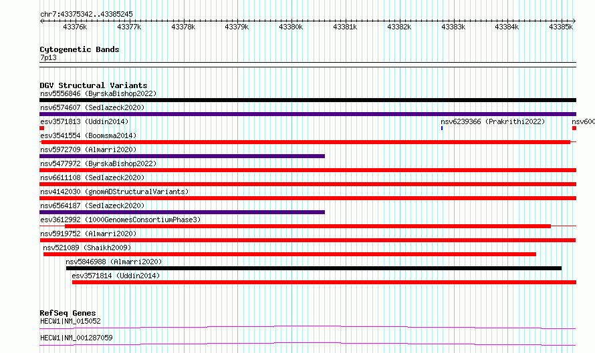Click the tiny blue nsv6239366 marker
The width and height of the screenshot is (595, 353).
[x=442, y=128]
